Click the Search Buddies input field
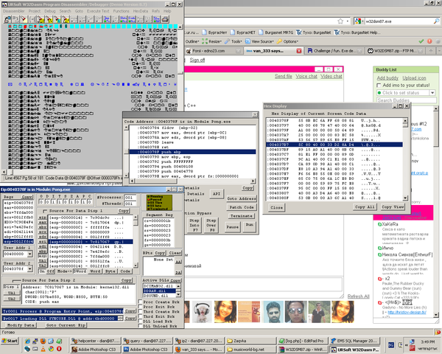Screen dimensions: 442x354 (407, 100)
